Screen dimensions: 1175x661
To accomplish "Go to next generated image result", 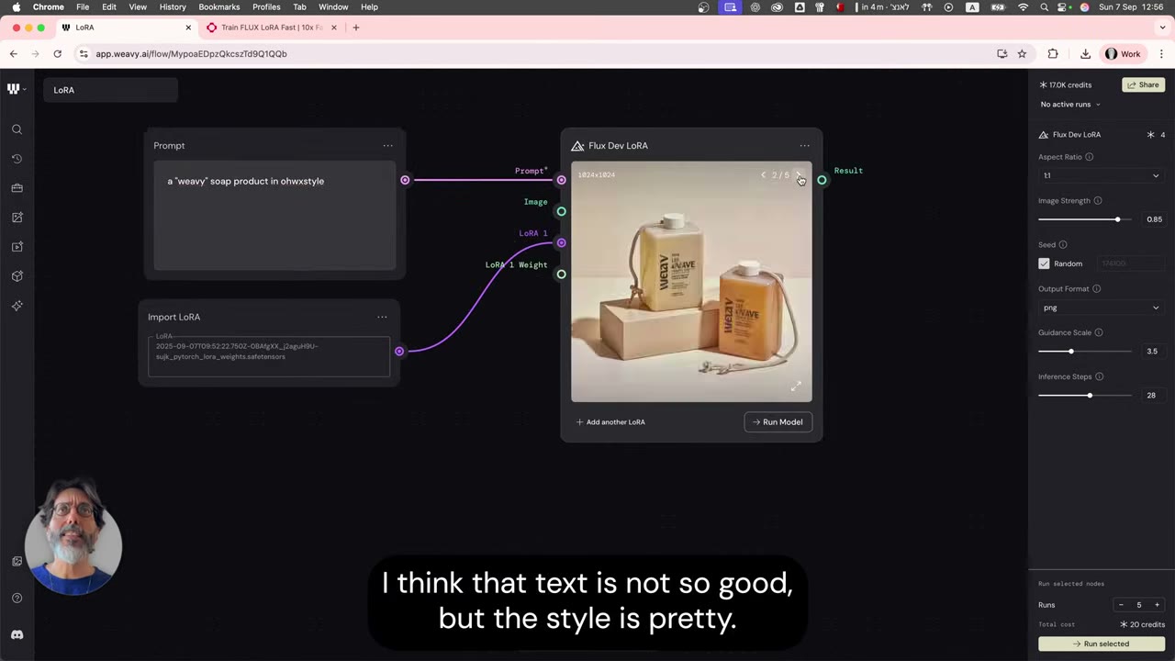I will tap(798, 174).
